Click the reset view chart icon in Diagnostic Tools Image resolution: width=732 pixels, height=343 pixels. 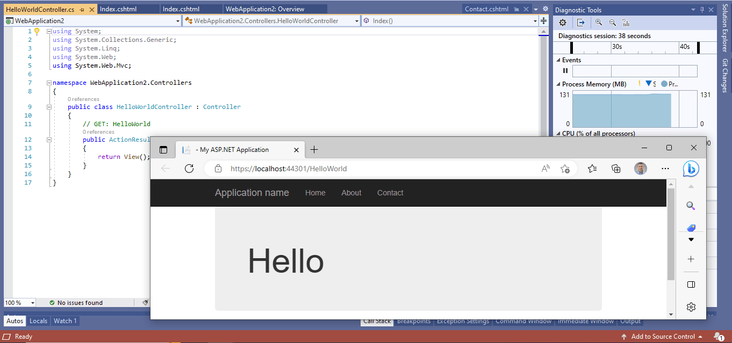click(626, 23)
